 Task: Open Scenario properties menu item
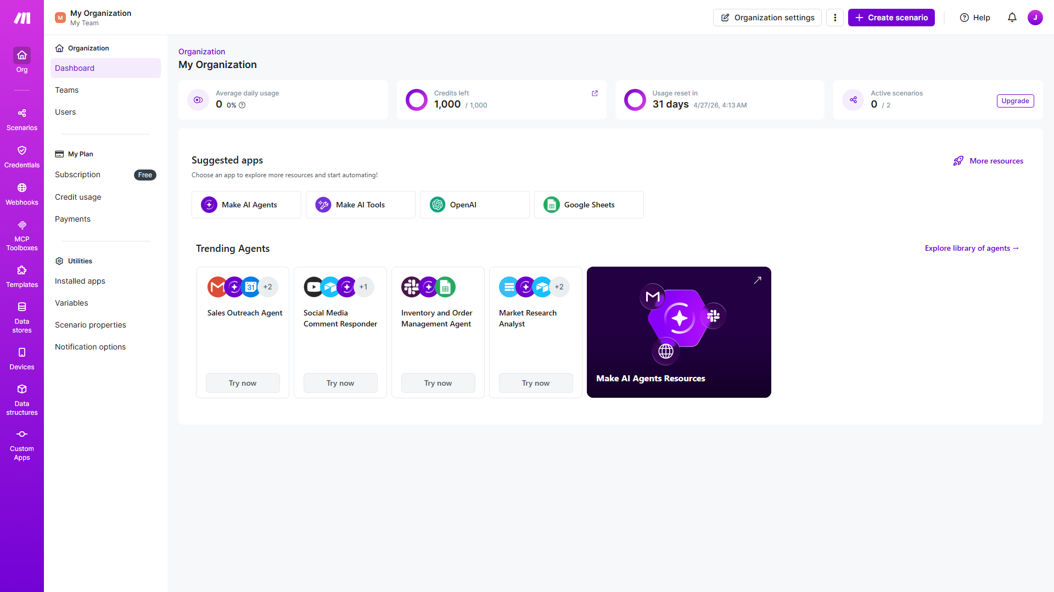click(105, 325)
